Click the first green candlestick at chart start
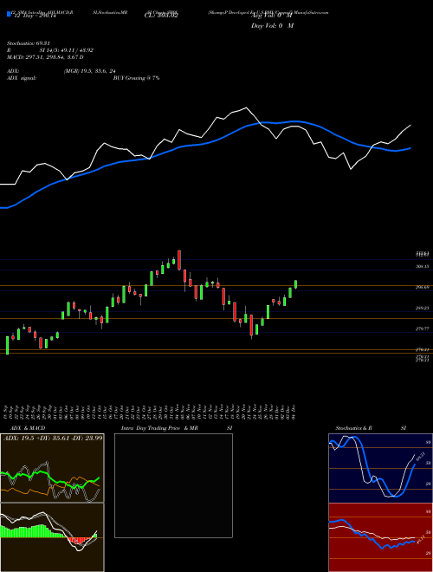Viewport: 433px width, 572px height. pos(7,345)
